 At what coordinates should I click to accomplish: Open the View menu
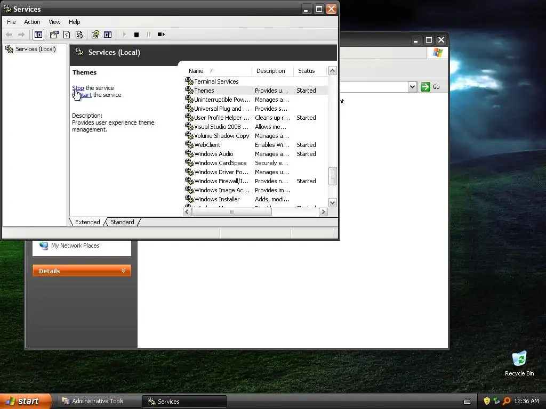tap(54, 22)
